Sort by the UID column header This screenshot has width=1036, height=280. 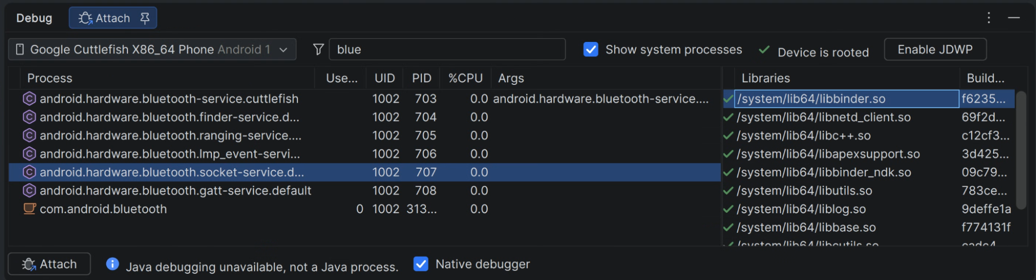(x=385, y=78)
